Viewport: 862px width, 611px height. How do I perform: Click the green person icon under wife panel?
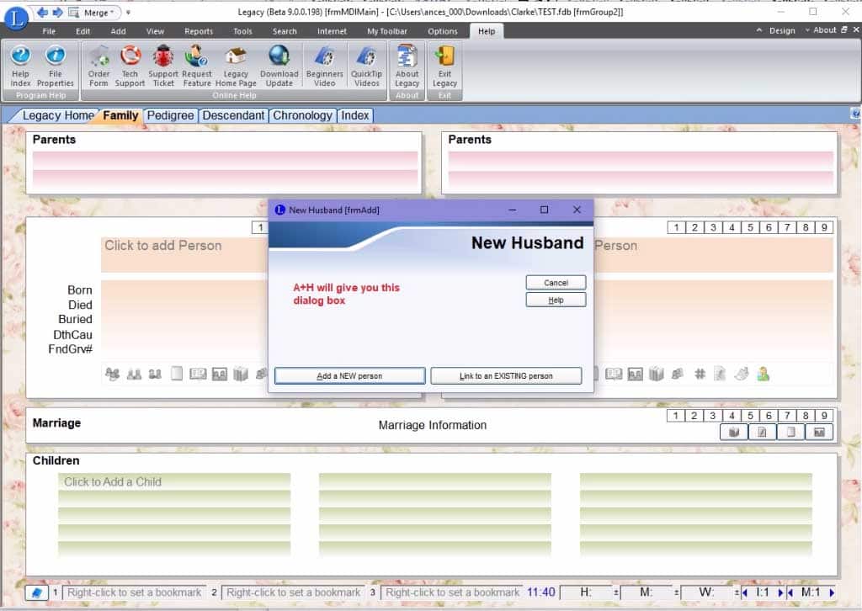tap(763, 375)
